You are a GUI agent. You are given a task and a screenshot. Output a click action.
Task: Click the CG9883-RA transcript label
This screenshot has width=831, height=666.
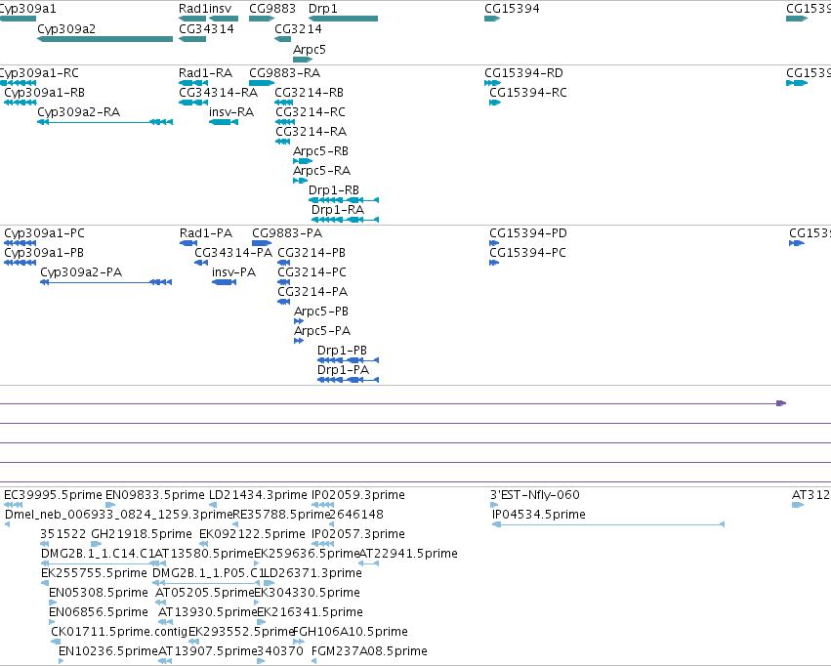284,72
